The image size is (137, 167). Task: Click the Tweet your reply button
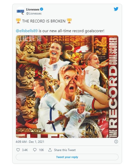point(67,157)
